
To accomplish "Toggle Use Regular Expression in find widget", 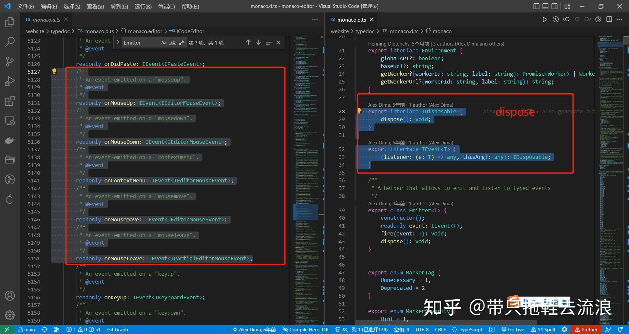I will coord(182,43).
